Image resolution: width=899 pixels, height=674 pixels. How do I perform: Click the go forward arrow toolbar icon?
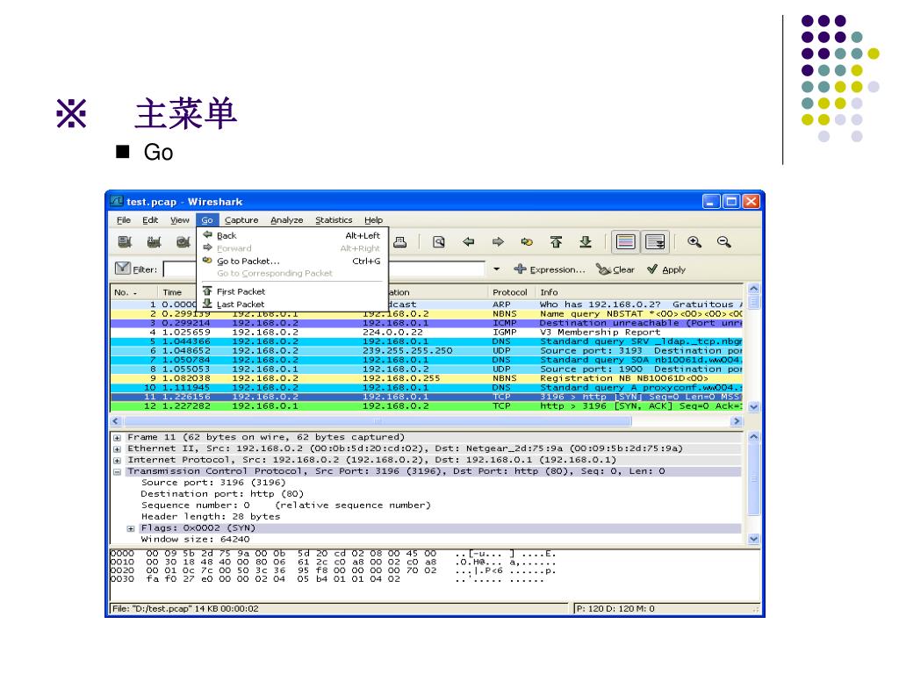(x=498, y=242)
